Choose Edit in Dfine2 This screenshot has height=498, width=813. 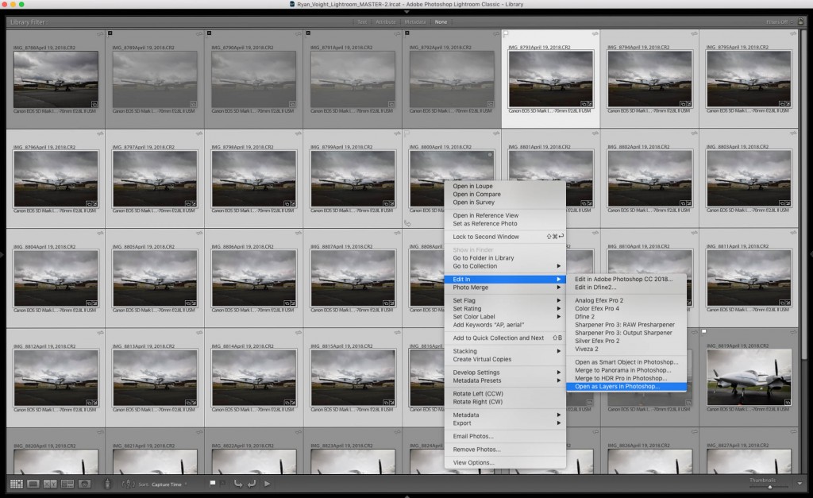click(x=626, y=288)
